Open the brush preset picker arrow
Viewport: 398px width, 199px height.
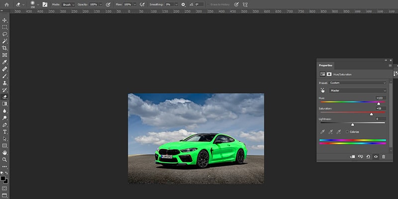click(x=38, y=4)
